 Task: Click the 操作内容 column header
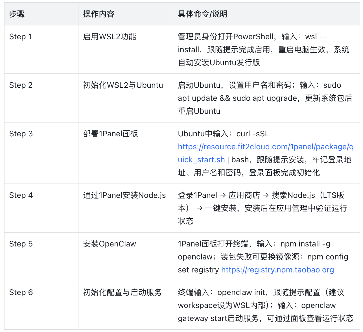(99, 14)
